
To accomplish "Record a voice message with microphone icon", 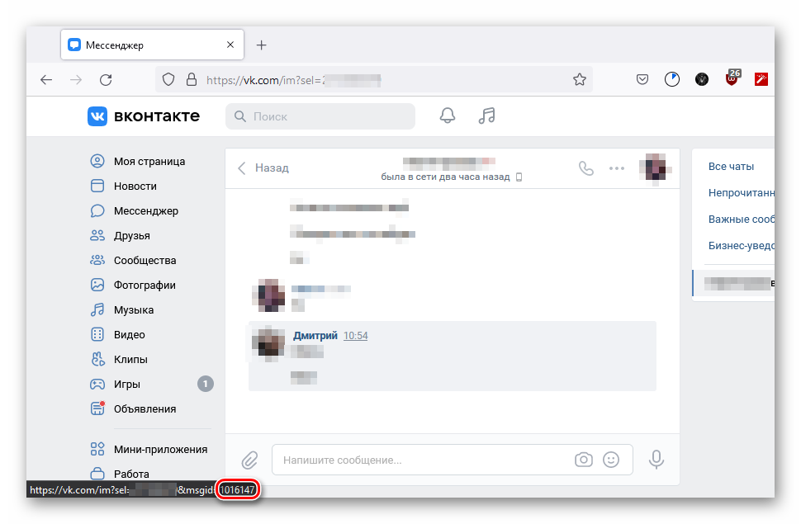I will click(656, 459).
